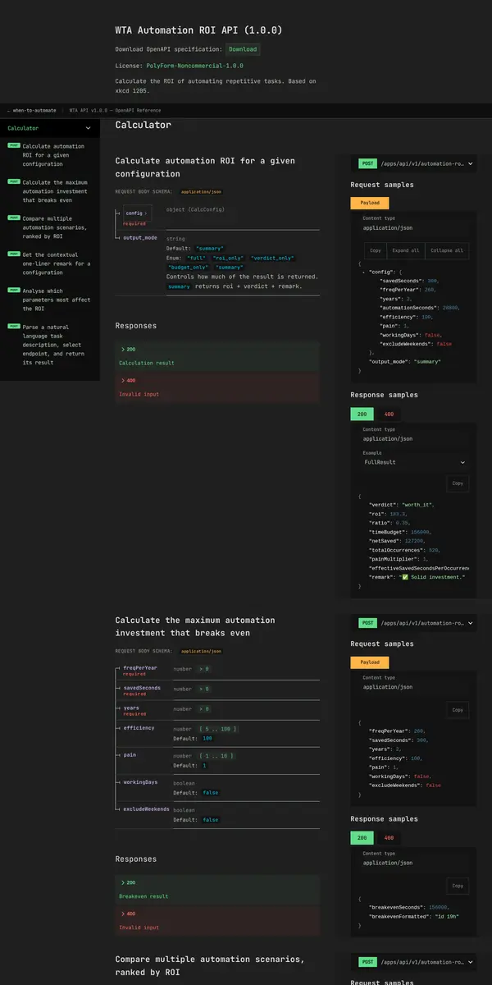Click the 'Calculate automation ROI for a given configuration' heading
The height and width of the screenshot is (985, 492).
pos(205,167)
